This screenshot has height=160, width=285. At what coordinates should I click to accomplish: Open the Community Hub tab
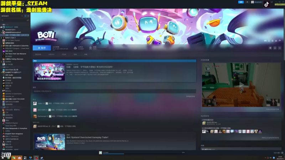click(51, 54)
